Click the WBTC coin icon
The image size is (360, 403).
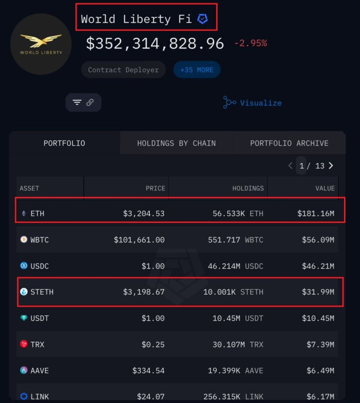24,240
